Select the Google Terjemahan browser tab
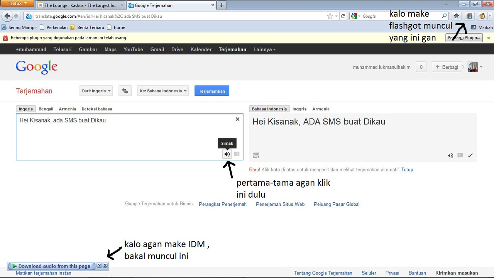Screen dimensions: 494x278 point(171,5)
